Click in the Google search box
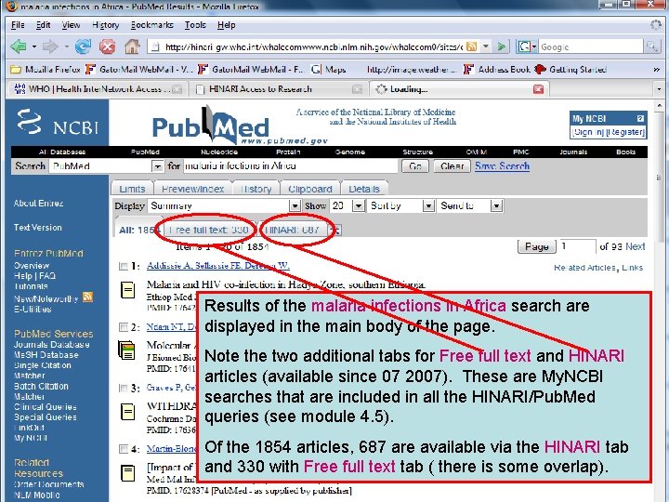The height and width of the screenshot is (502, 669). [591, 46]
